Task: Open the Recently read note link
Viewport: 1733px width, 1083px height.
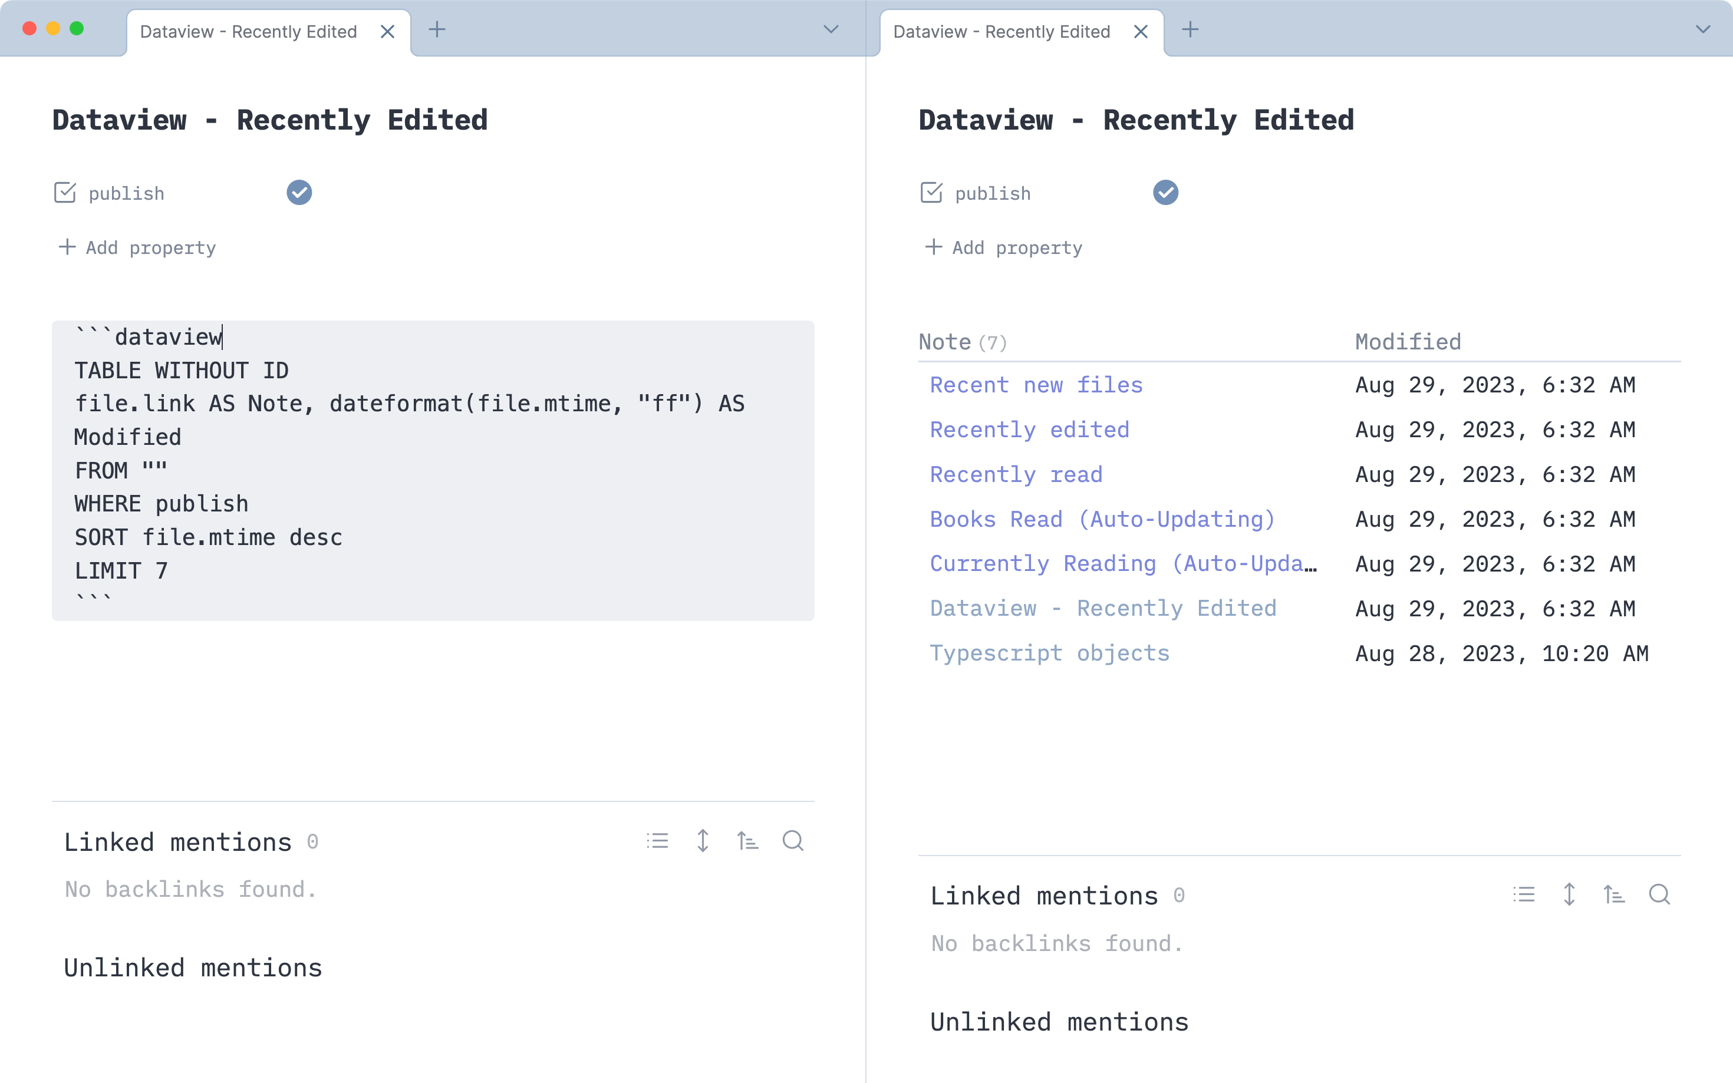Action: [x=1016, y=474]
